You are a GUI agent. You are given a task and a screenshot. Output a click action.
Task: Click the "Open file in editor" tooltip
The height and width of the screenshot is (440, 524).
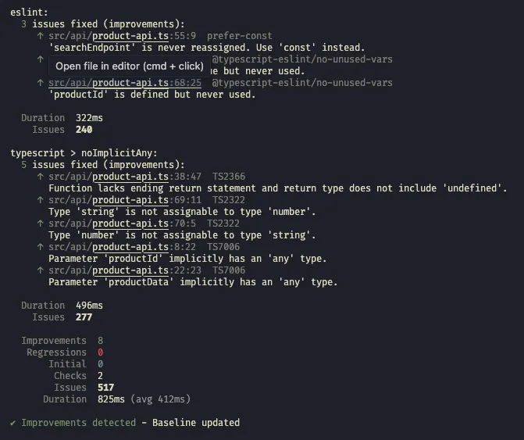coord(129,66)
